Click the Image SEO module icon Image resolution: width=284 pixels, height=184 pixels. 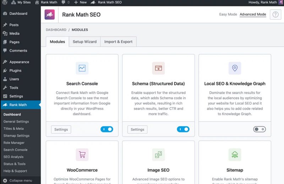point(158,155)
